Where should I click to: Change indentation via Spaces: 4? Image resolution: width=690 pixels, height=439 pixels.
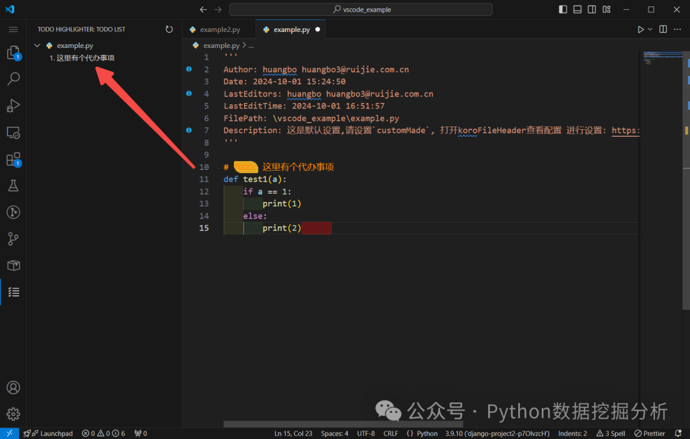(334, 433)
